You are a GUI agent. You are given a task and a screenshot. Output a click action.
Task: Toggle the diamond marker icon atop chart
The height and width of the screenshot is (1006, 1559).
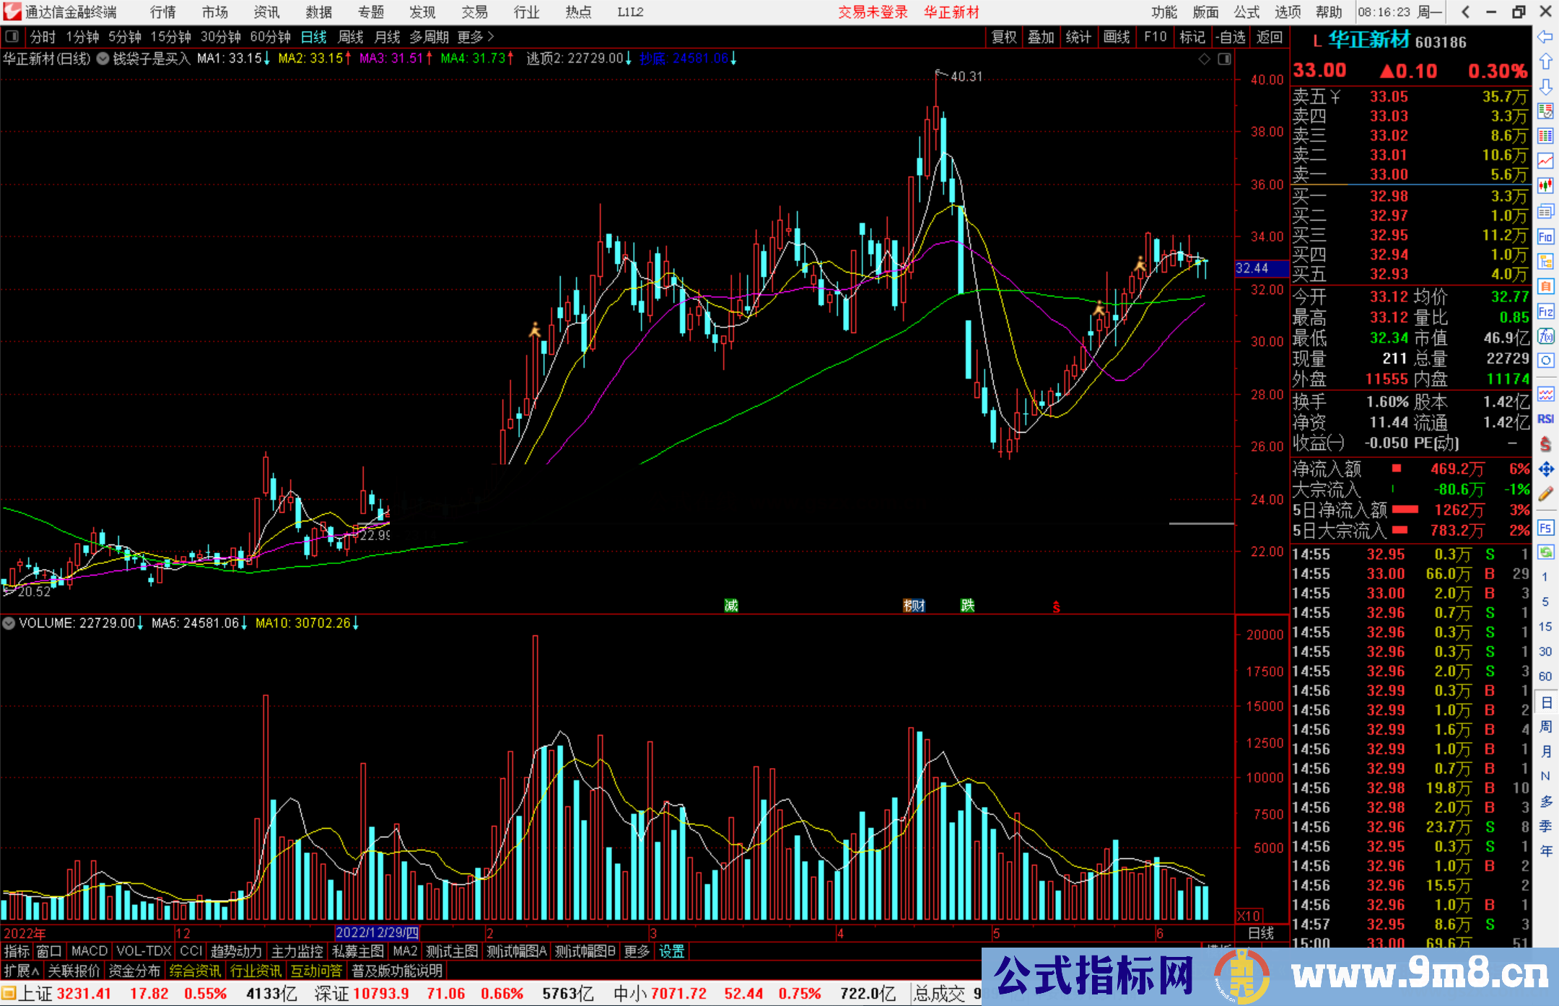coord(1204,59)
